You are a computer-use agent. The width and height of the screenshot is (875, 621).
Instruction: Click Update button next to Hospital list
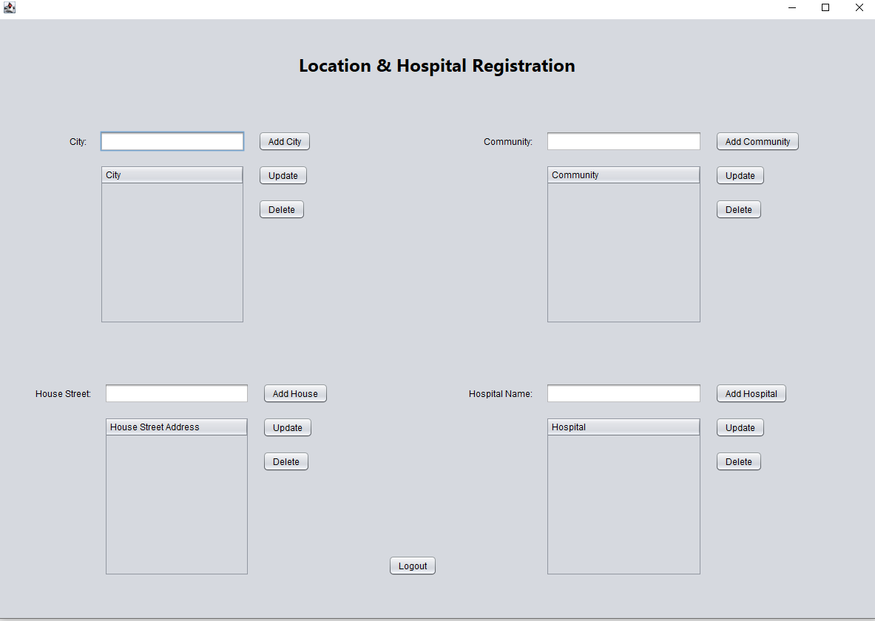point(740,427)
